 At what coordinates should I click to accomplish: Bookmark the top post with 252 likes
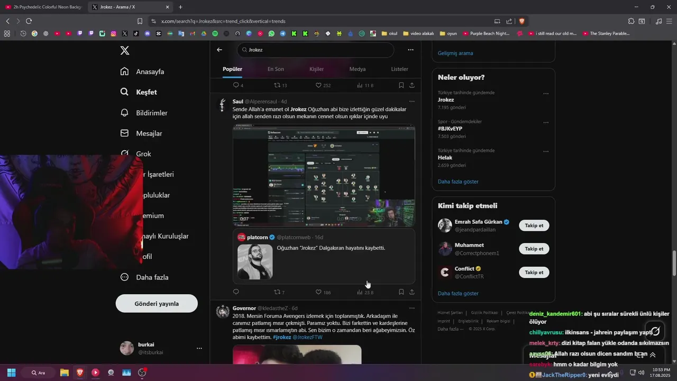[x=401, y=85]
